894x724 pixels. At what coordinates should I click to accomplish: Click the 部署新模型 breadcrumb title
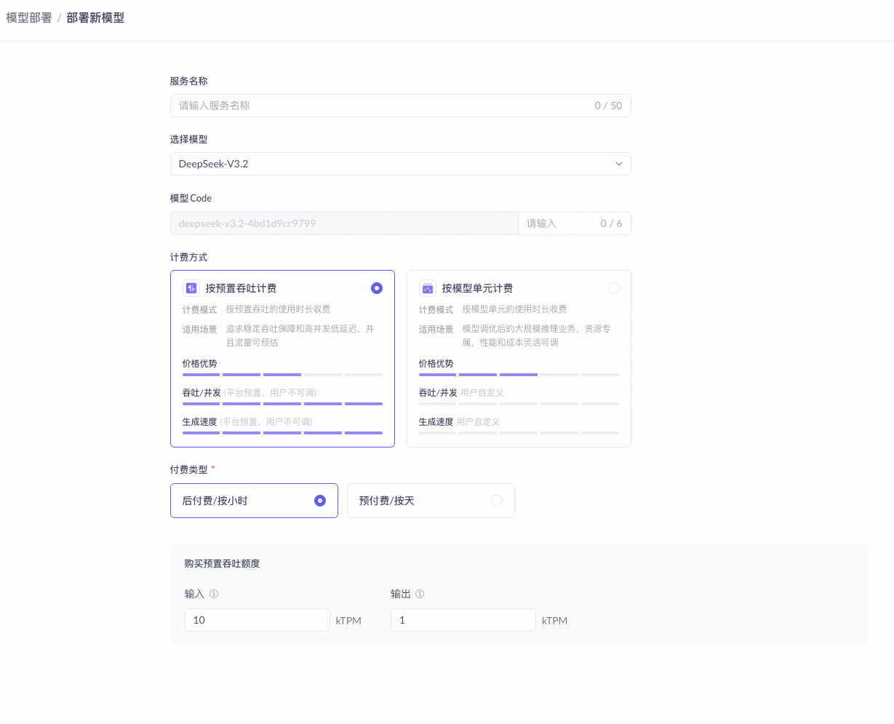click(x=95, y=17)
